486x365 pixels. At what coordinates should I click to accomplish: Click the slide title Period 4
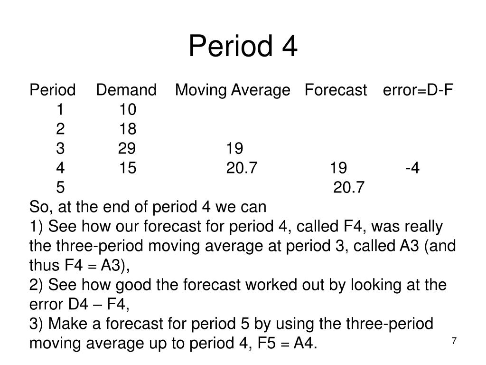(243, 46)
